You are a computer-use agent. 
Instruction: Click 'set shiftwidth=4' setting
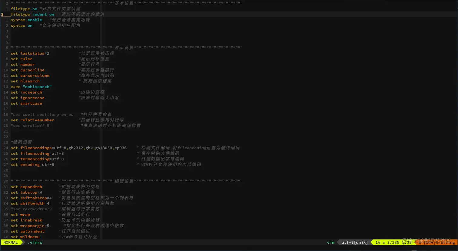[30, 203]
